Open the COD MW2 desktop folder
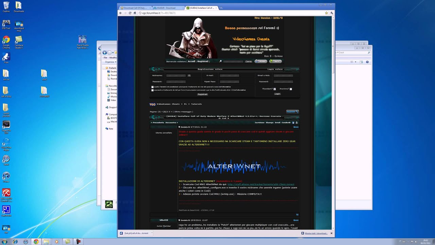The width and height of the screenshot is (435, 245). [44, 92]
